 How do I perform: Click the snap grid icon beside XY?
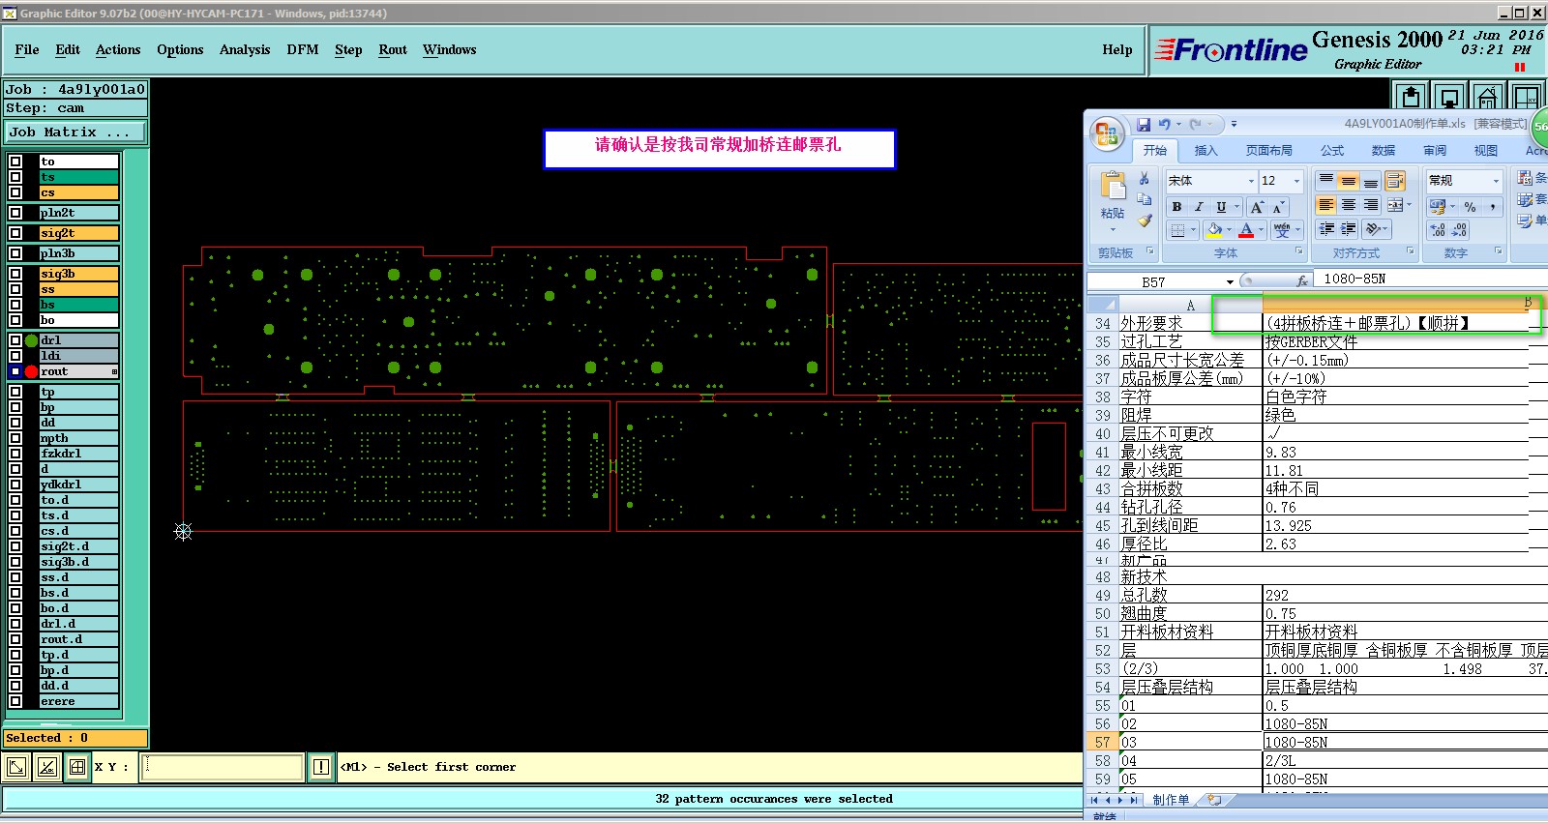(77, 767)
